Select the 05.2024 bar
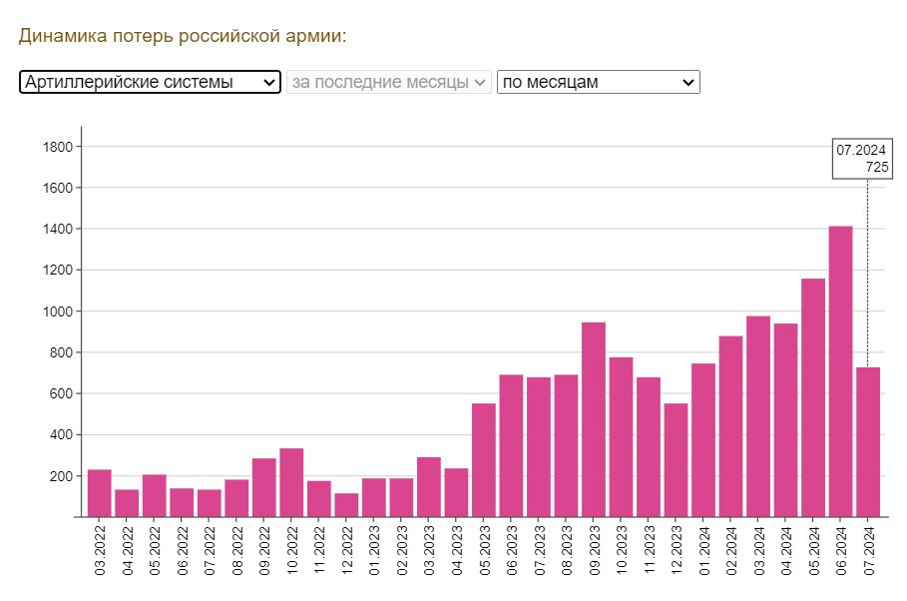Image resolution: width=907 pixels, height=601 pixels. click(813, 397)
